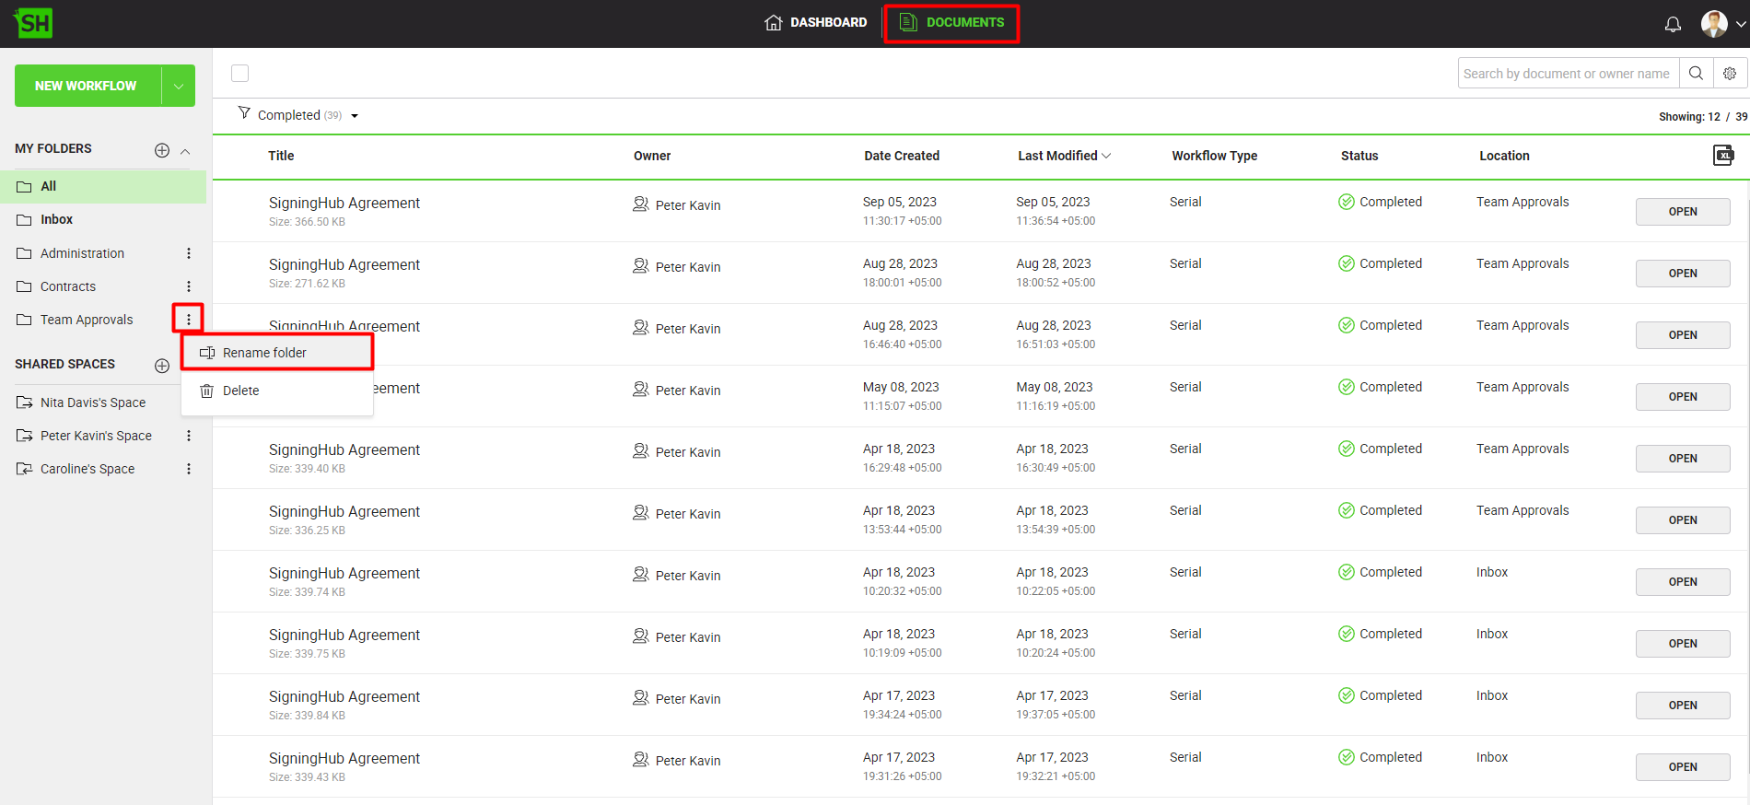Open options menu for Contracts folder
This screenshot has width=1750, height=805.
[189, 286]
